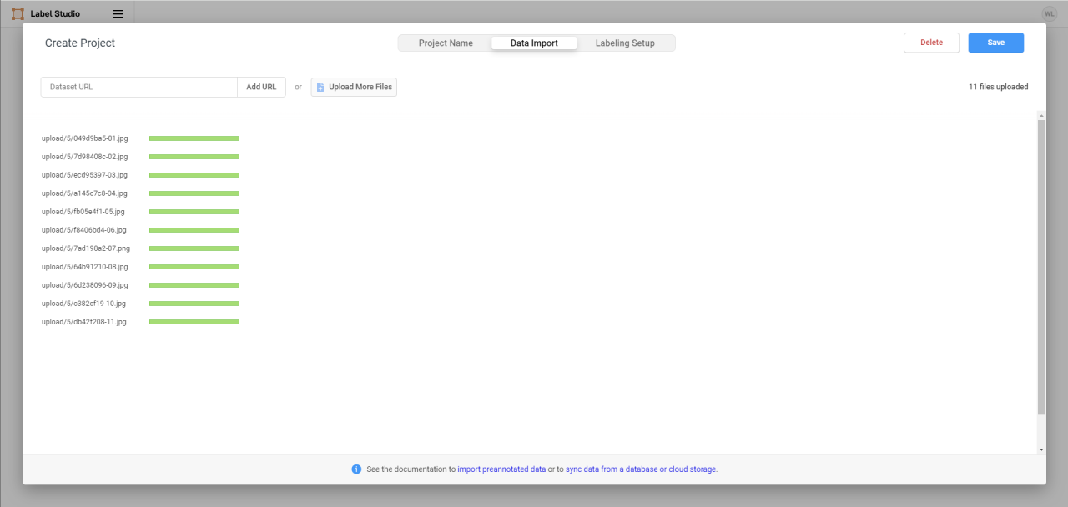Click the progress bar for 049d9ba5-01.jpg

[194, 138]
